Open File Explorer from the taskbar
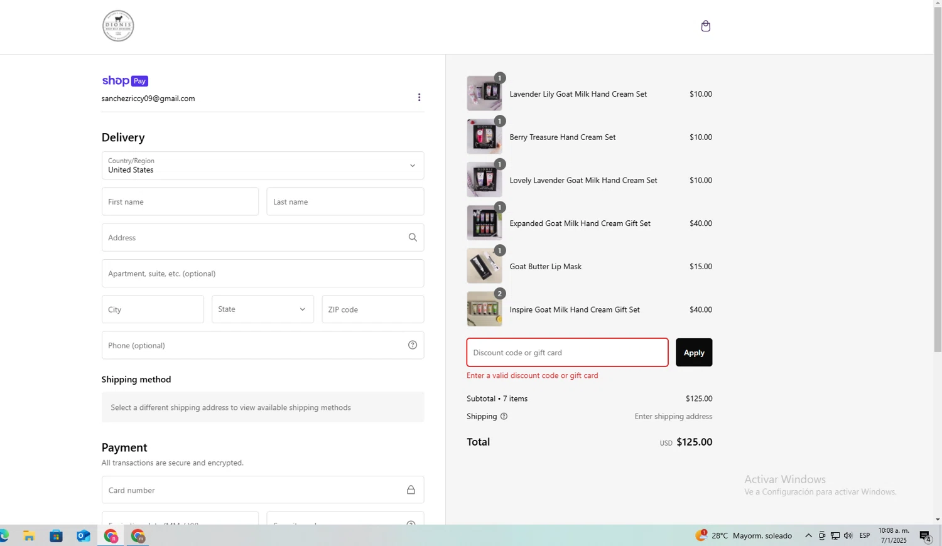Image resolution: width=942 pixels, height=546 pixels. [29, 536]
